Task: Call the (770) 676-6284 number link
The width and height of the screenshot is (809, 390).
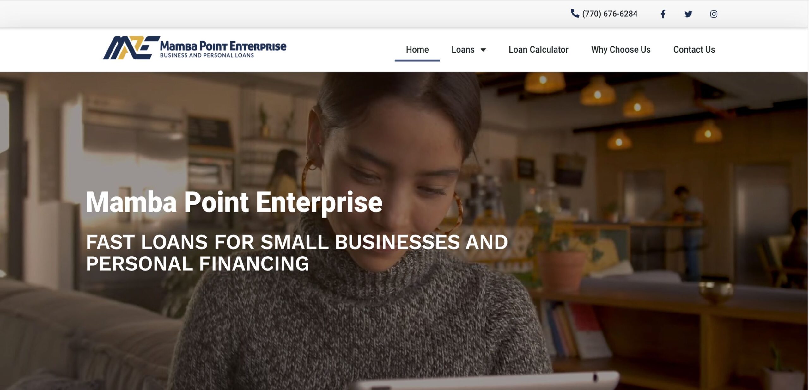Action: tap(610, 14)
